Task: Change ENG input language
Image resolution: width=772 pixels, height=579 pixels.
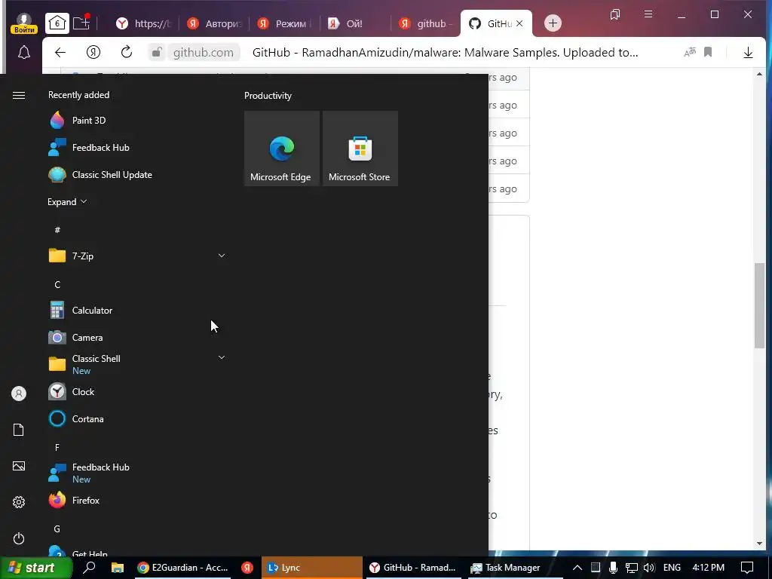Action: tap(672, 568)
